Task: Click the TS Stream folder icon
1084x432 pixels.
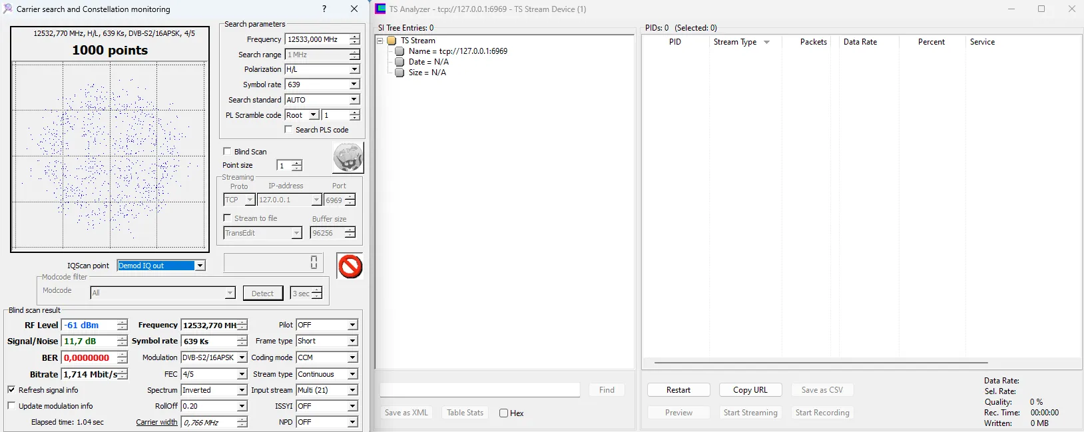Action: click(392, 41)
